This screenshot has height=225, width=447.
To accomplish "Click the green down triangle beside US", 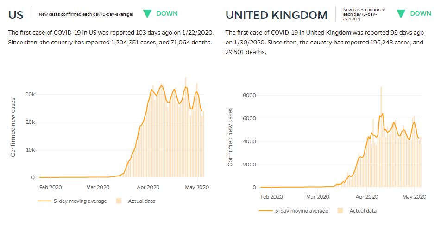I will point(147,14).
